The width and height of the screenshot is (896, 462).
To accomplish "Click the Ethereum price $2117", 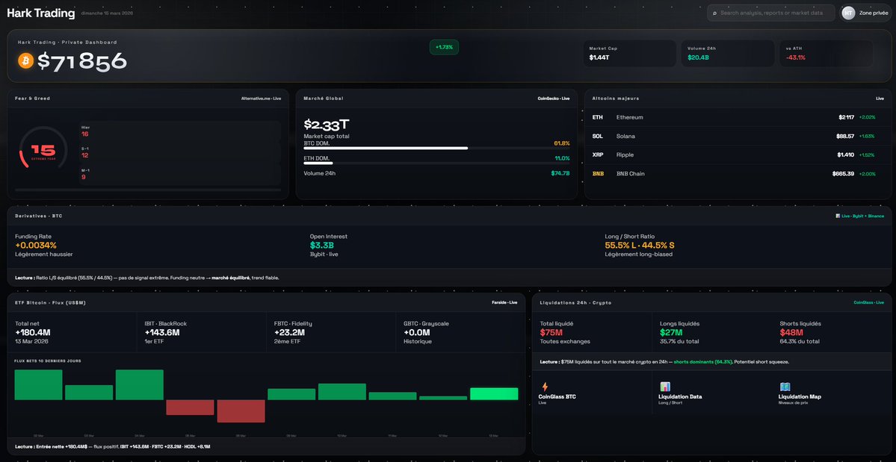I will tap(846, 117).
